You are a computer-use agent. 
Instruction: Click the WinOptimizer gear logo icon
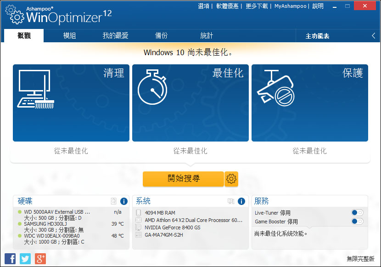(15, 14)
